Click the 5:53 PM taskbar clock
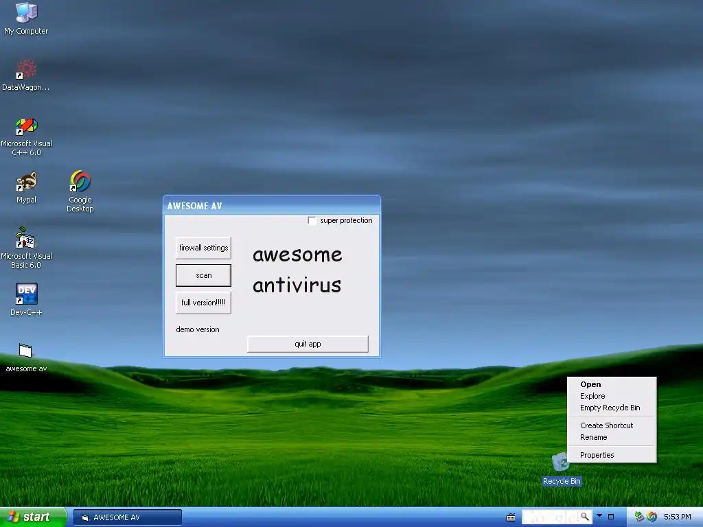703x527 pixels. click(678, 517)
